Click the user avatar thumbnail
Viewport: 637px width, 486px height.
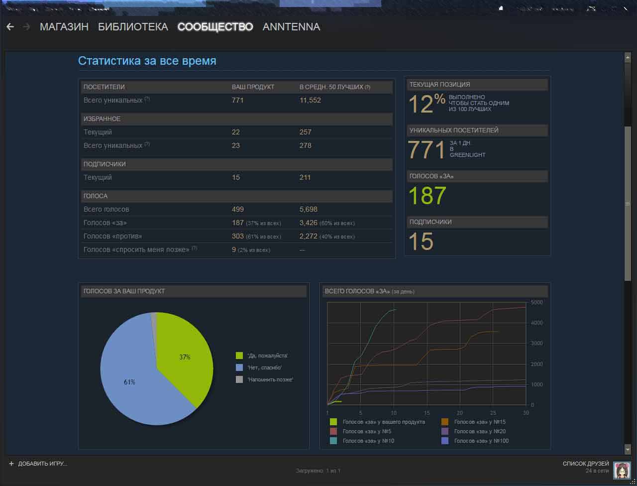[622, 470]
